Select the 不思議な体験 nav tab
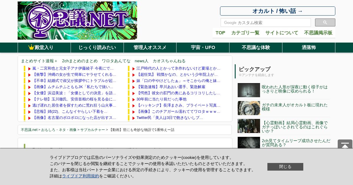Viewport: 353px width, 185px height. [x=256, y=48]
